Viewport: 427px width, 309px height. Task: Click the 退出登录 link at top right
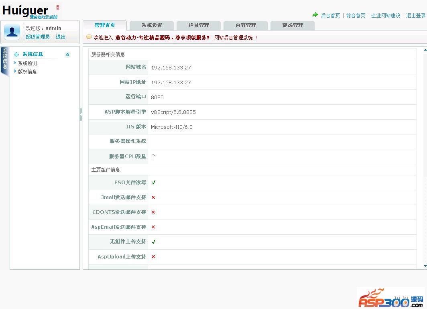tap(415, 16)
